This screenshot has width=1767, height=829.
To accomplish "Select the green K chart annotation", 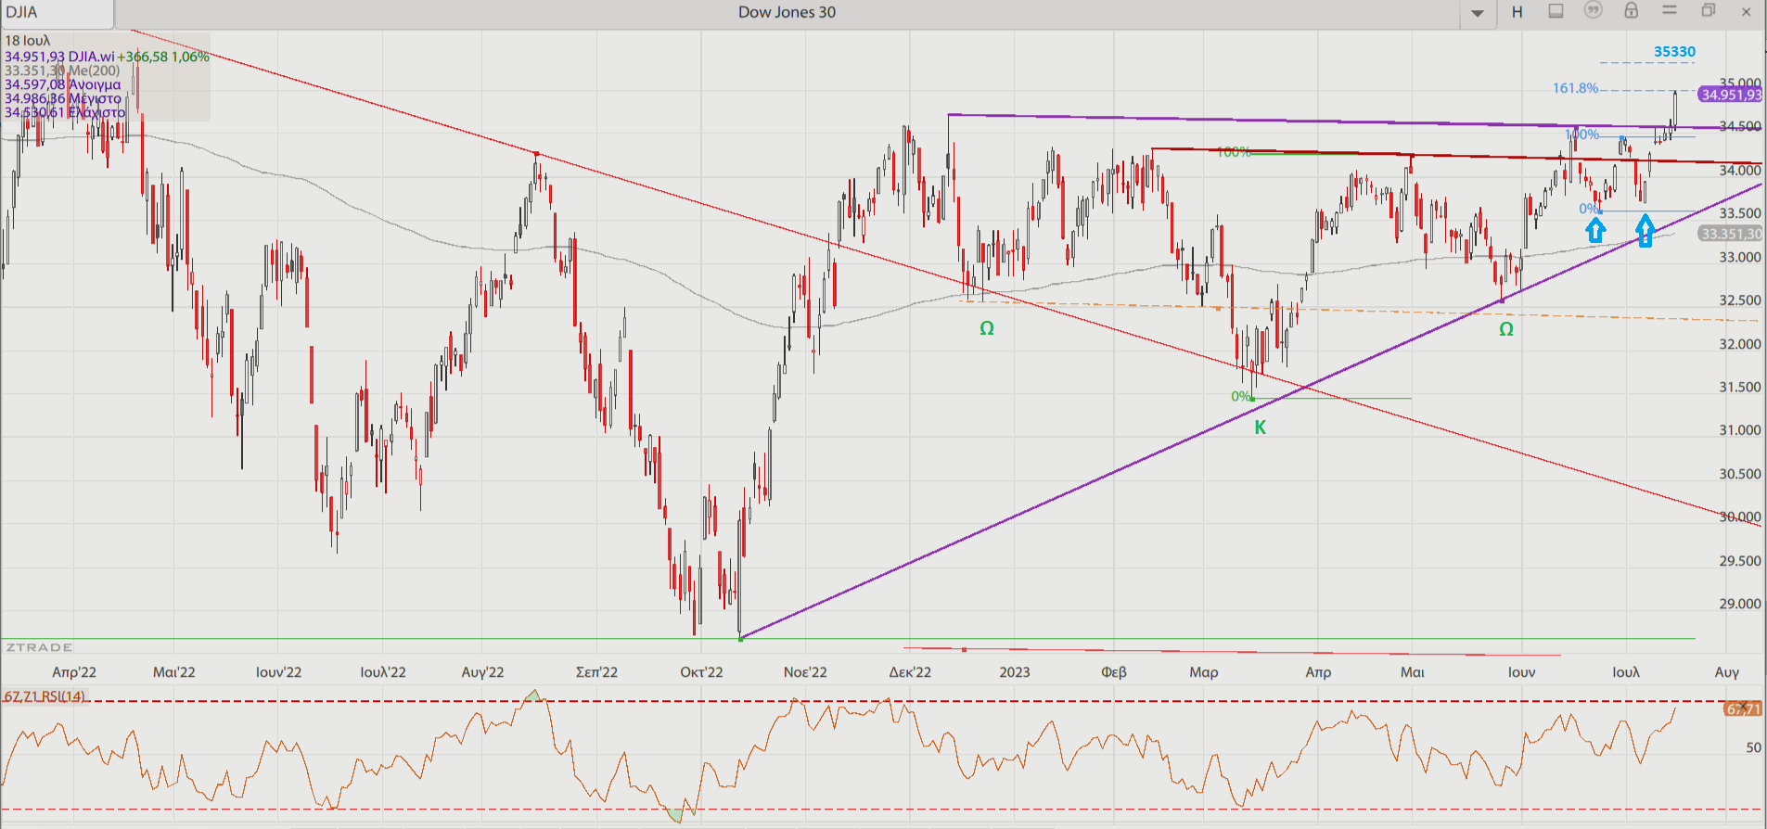I will coord(1260,427).
